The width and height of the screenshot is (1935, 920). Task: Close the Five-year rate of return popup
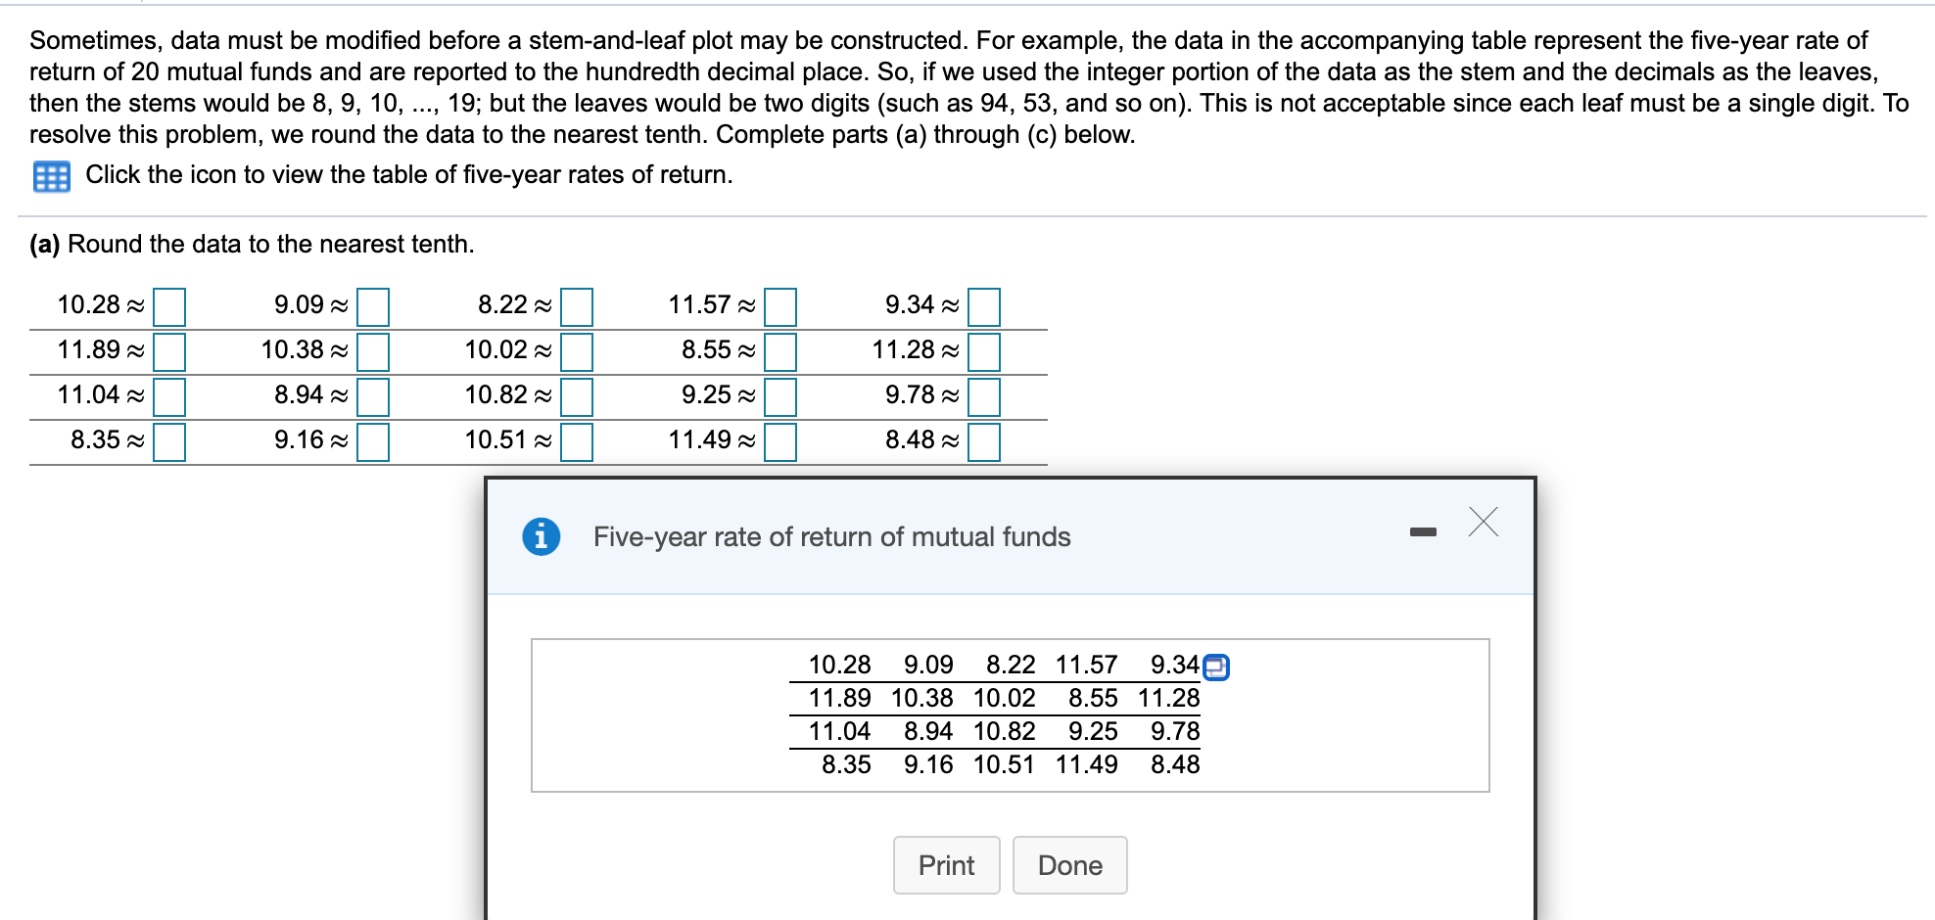pyautogui.click(x=1484, y=523)
